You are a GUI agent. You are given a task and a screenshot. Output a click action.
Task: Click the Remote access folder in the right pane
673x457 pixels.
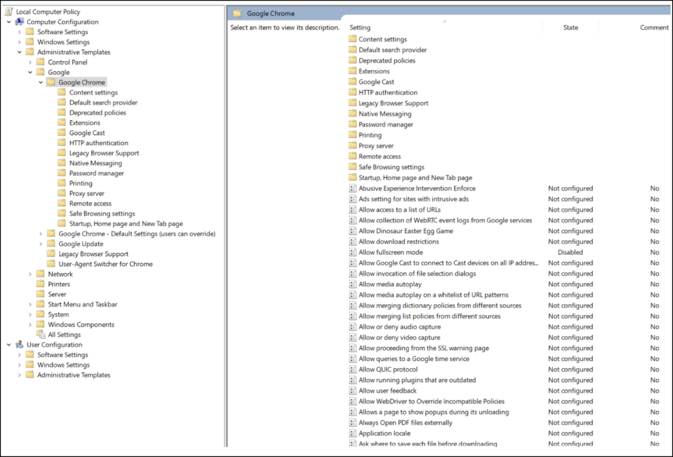(379, 156)
